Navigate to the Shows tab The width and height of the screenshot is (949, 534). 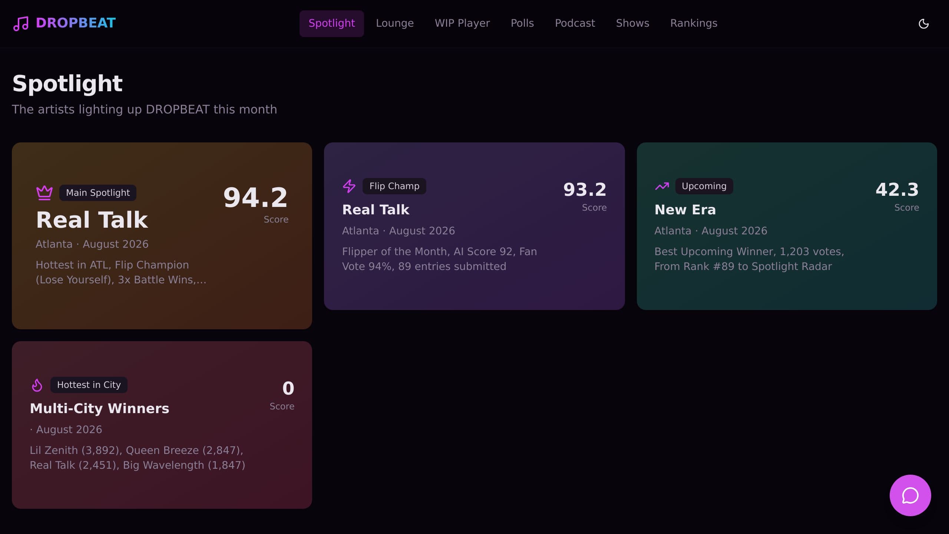coord(632,23)
